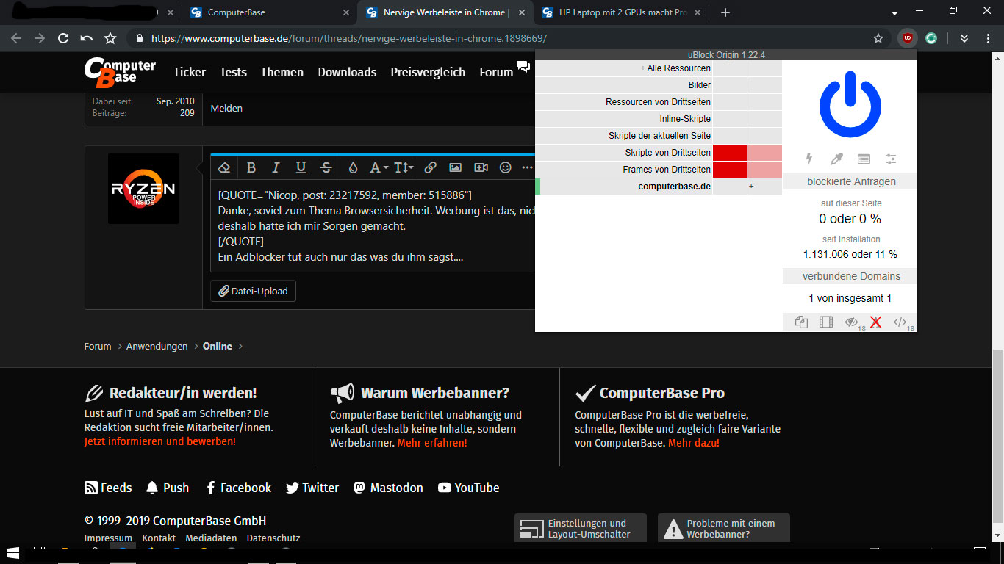Insert a link using the chain icon
1004x564 pixels.
(431, 167)
